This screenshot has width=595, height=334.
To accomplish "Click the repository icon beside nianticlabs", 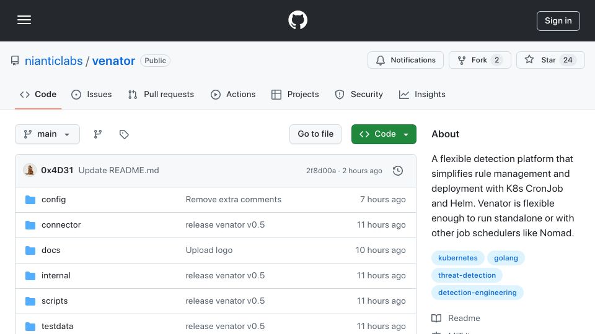I will (x=15, y=61).
